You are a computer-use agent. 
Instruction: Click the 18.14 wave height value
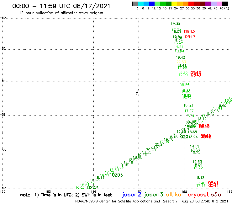pos(100,177)
